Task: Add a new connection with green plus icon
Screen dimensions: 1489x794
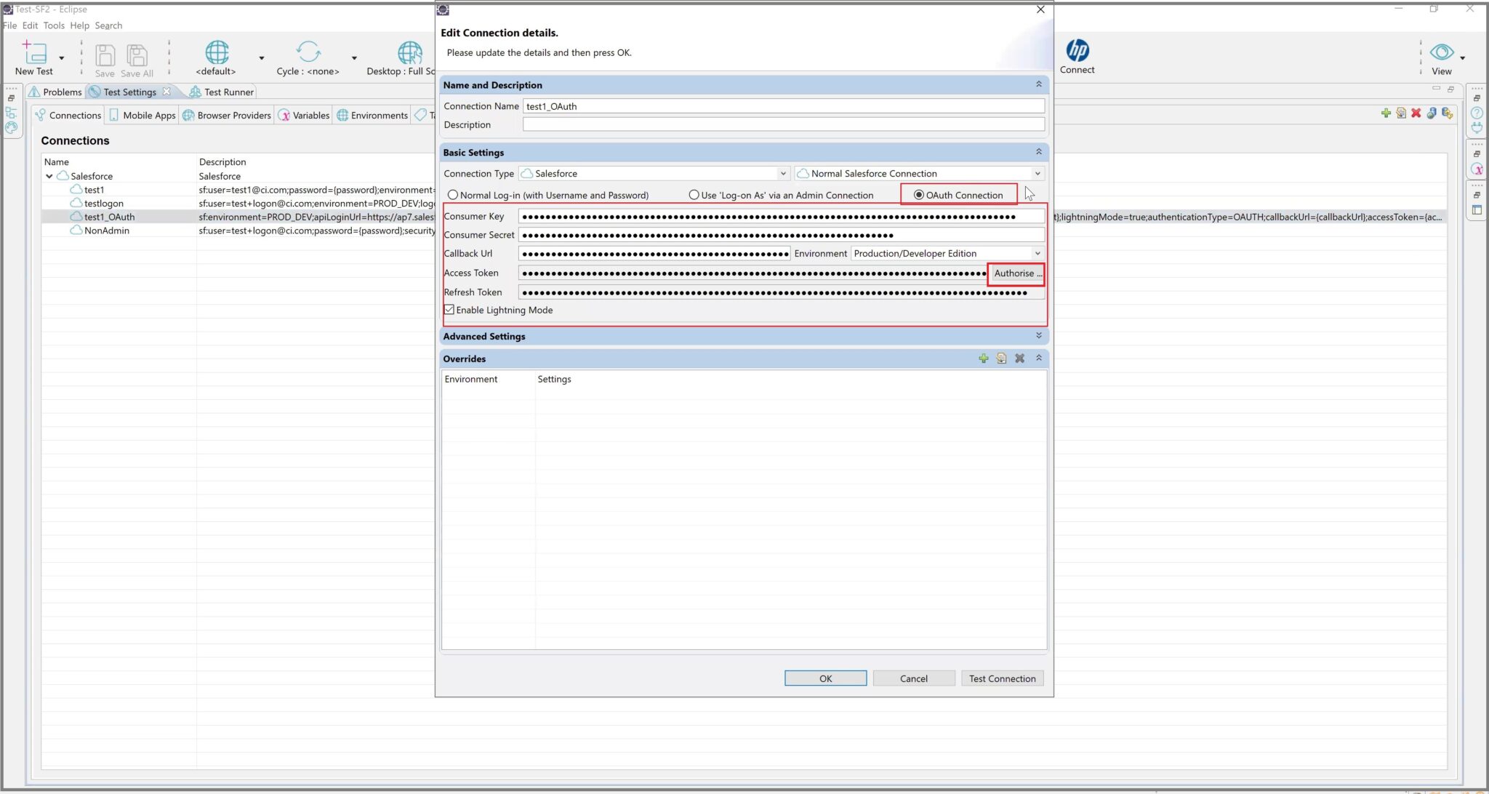Action: 1385,113
